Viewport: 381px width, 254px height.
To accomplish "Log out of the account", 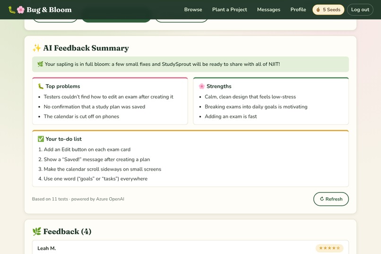I will coord(360,10).
